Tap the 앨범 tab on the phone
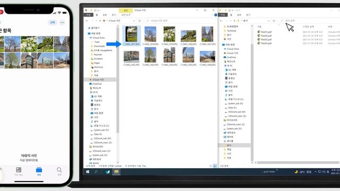The width and height of the screenshot is (340, 191). click(39, 171)
